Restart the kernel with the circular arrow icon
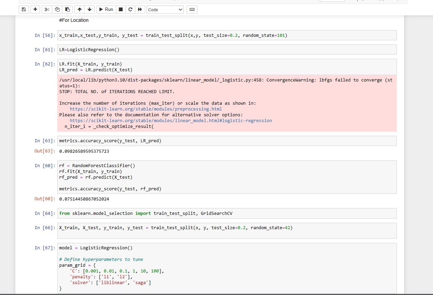Screen dimensions: 433x295 pos(130,10)
